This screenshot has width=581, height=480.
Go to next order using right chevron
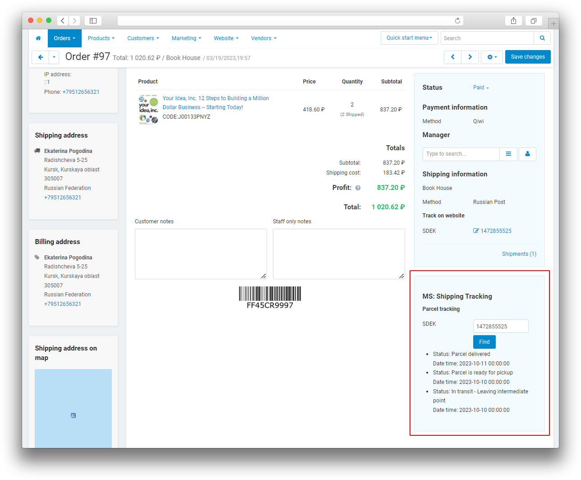[x=470, y=57]
